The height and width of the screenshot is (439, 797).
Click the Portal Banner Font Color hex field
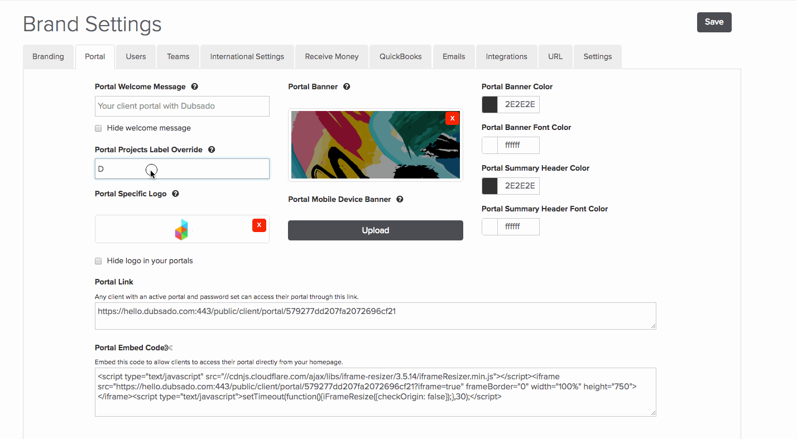pyautogui.click(x=518, y=145)
